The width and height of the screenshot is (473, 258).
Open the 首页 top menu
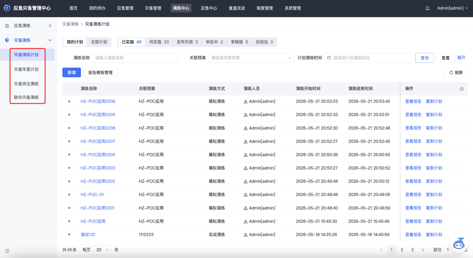(x=73, y=8)
